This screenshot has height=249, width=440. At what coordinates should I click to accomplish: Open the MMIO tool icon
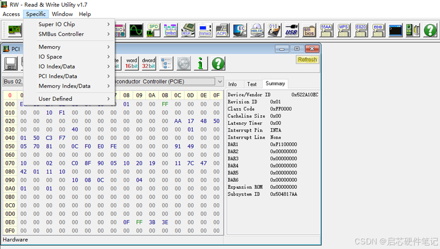click(x=205, y=31)
